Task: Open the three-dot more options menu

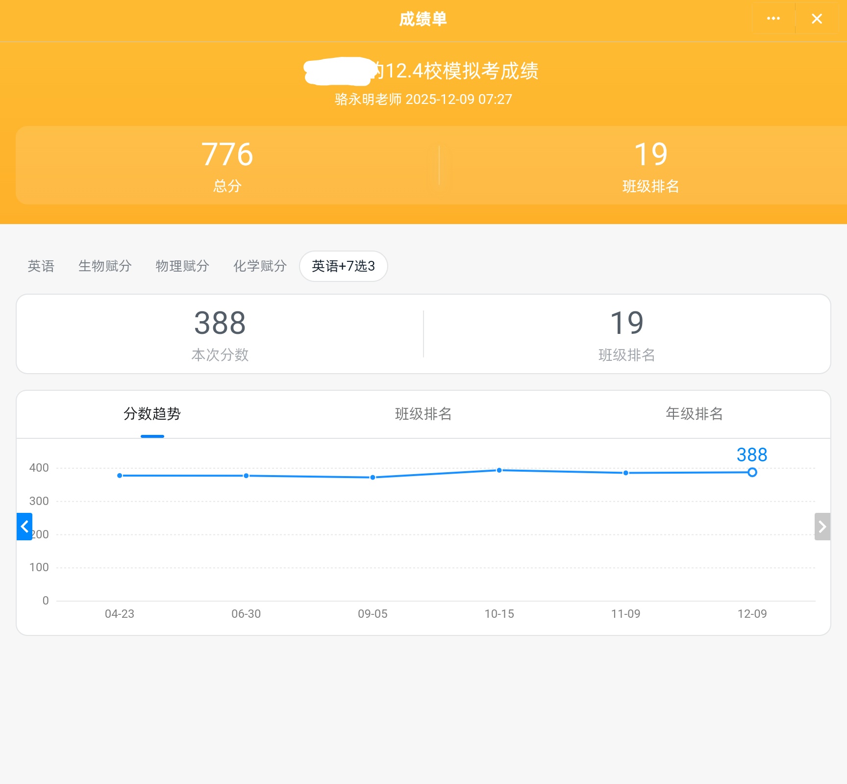Action: [773, 19]
